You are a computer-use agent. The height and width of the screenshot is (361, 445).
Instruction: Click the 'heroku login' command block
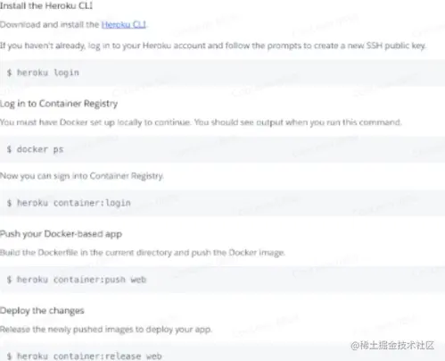click(222, 72)
